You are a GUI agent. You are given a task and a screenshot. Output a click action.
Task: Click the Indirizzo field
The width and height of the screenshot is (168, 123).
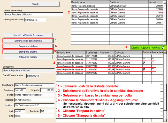coord(34,105)
